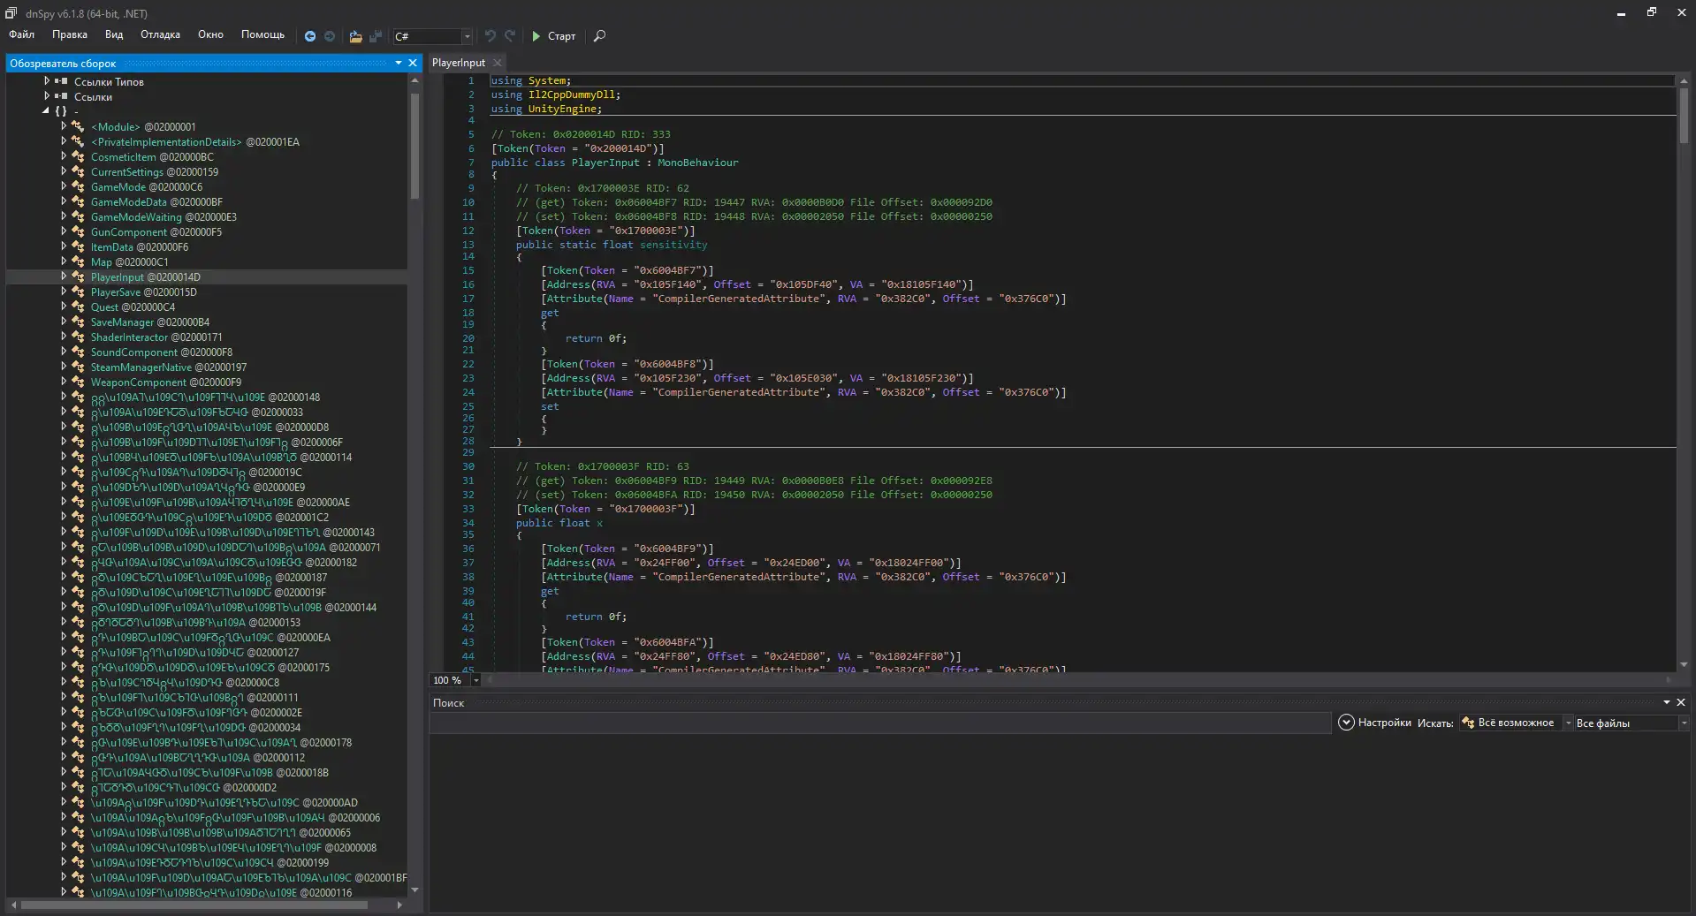Collapse the {} namespace node

[46, 111]
